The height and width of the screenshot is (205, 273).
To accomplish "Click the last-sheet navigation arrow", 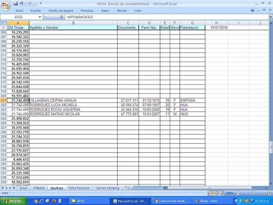I will (14, 188).
